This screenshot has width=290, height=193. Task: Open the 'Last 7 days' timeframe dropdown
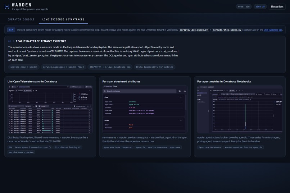click(74, 87)
